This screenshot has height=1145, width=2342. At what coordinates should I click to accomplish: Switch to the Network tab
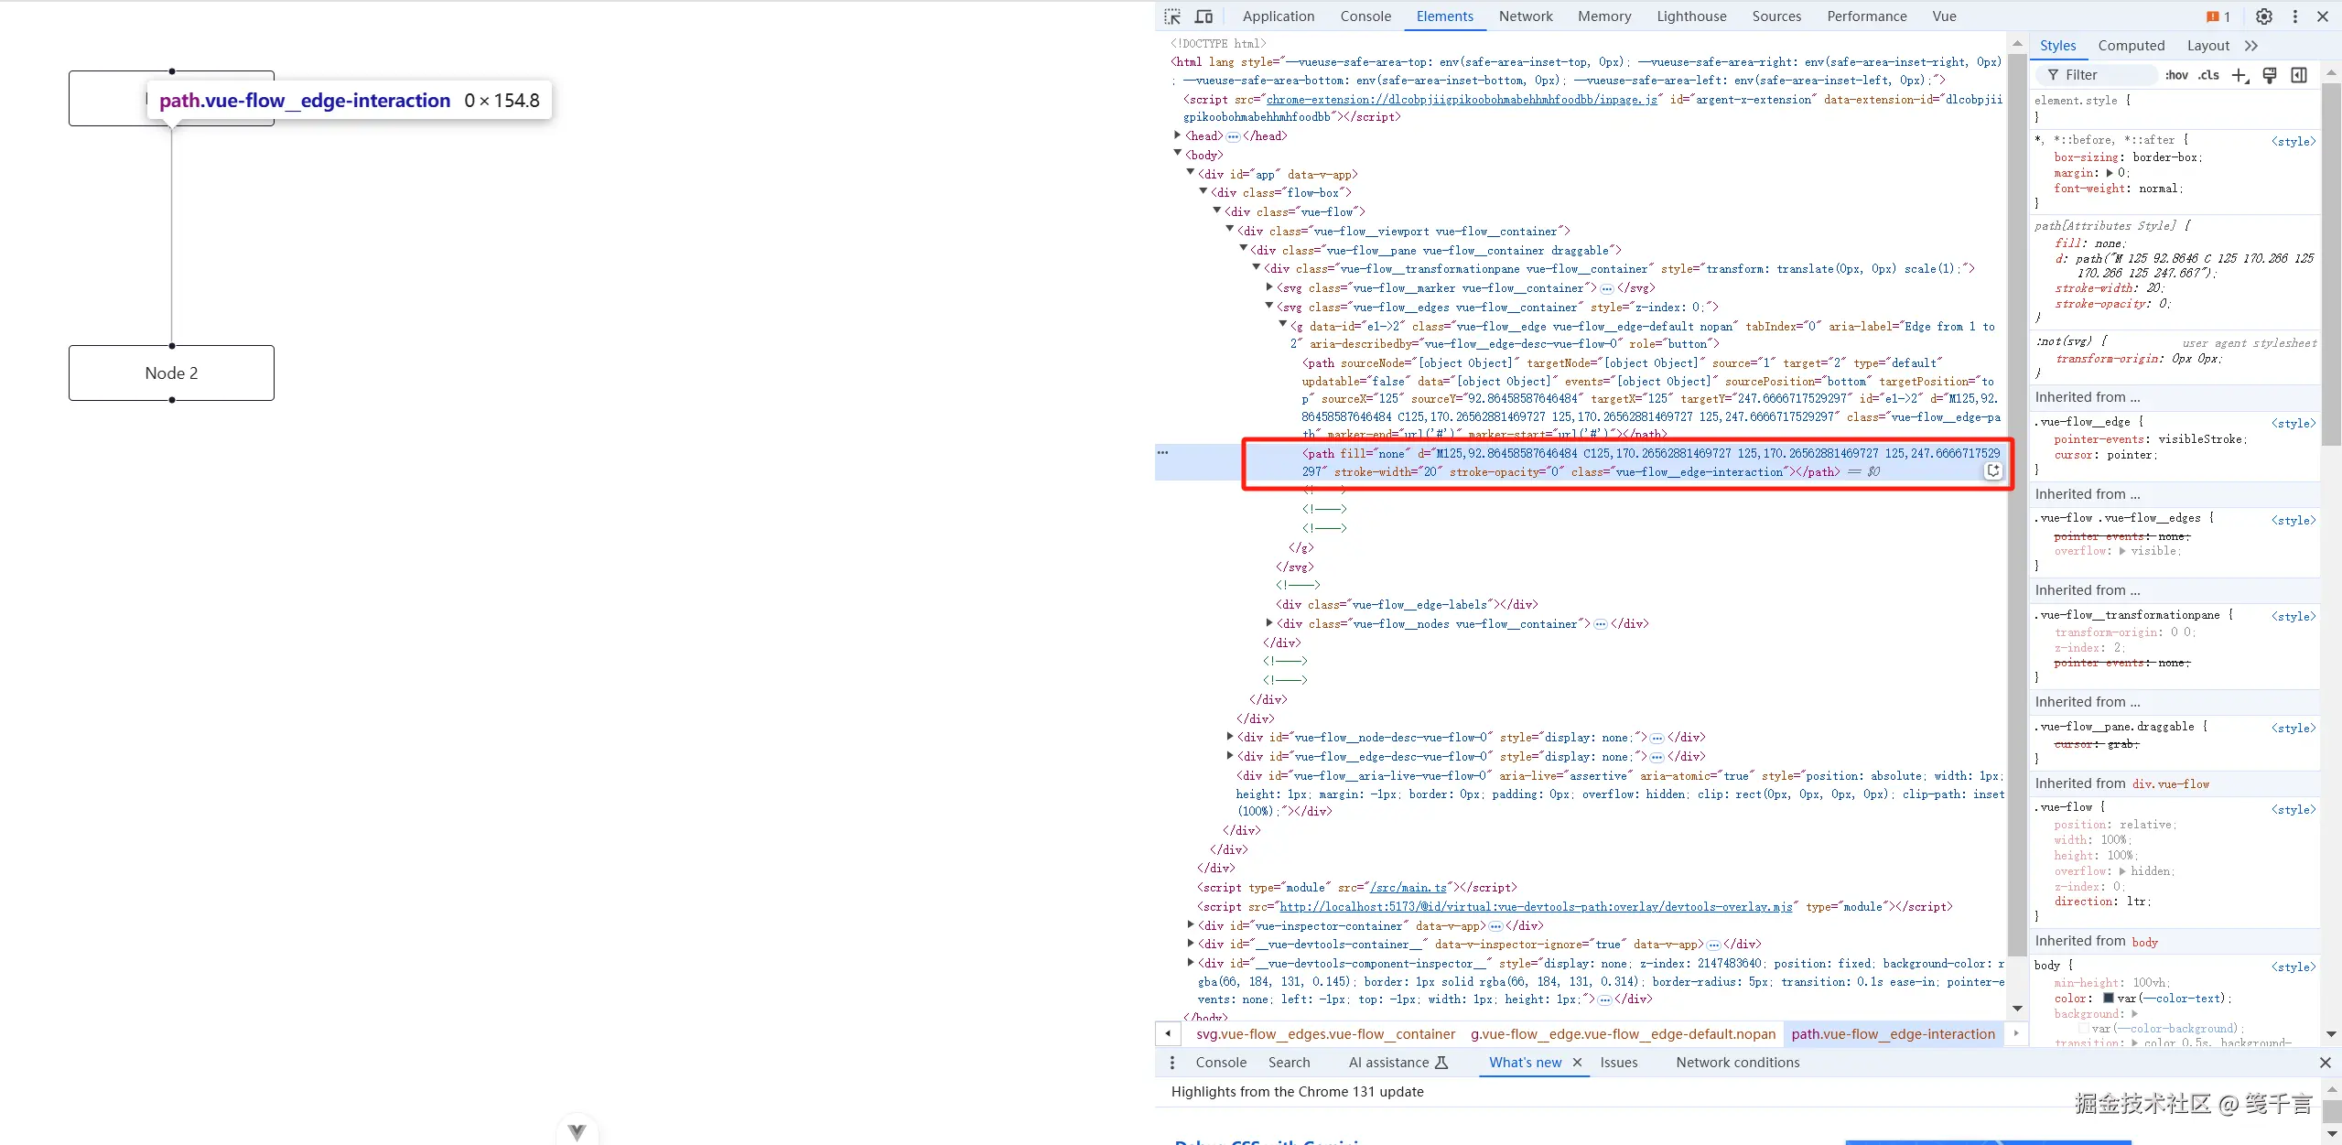pyautogui.click(x=1525, y=16)
